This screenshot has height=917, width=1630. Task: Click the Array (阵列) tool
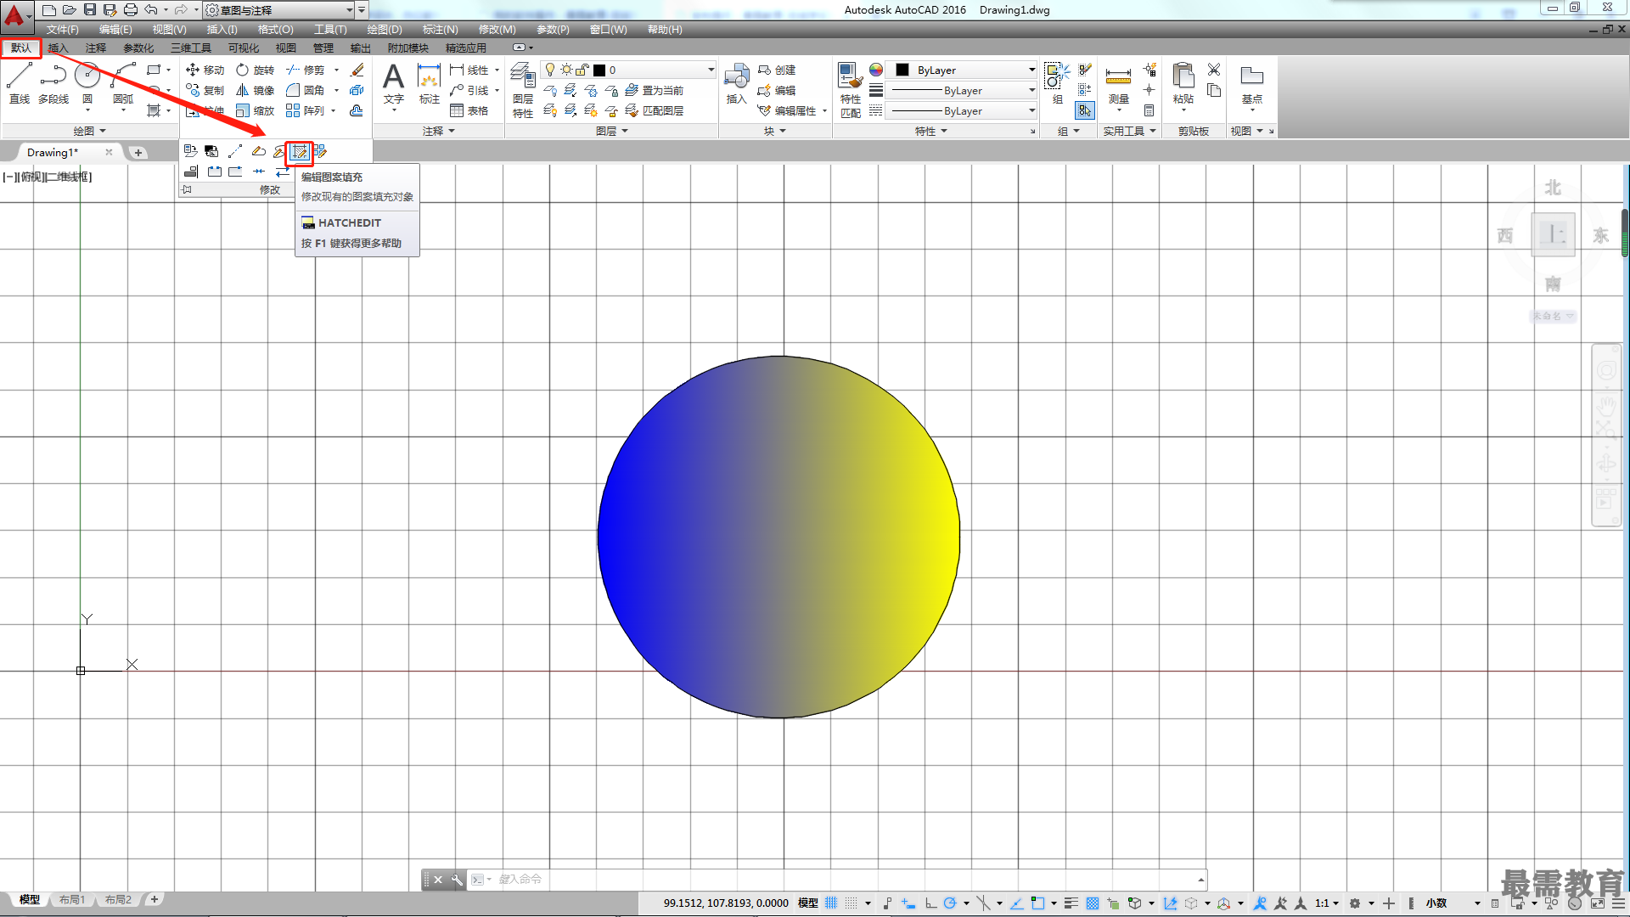305,110
